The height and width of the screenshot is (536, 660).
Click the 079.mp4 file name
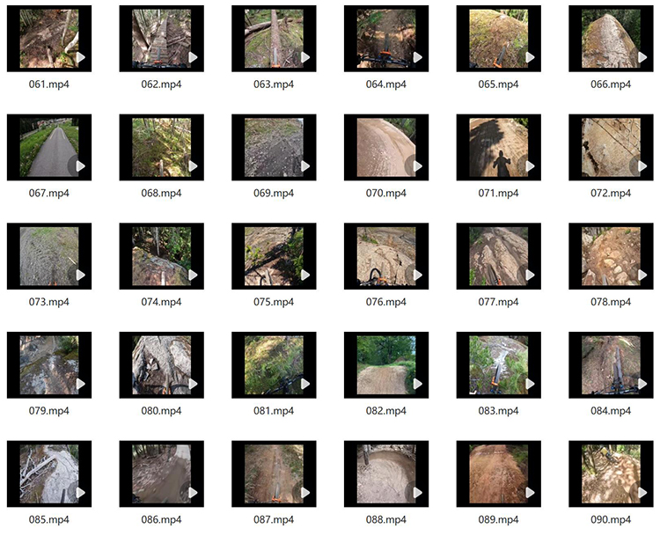pos(49,410)
